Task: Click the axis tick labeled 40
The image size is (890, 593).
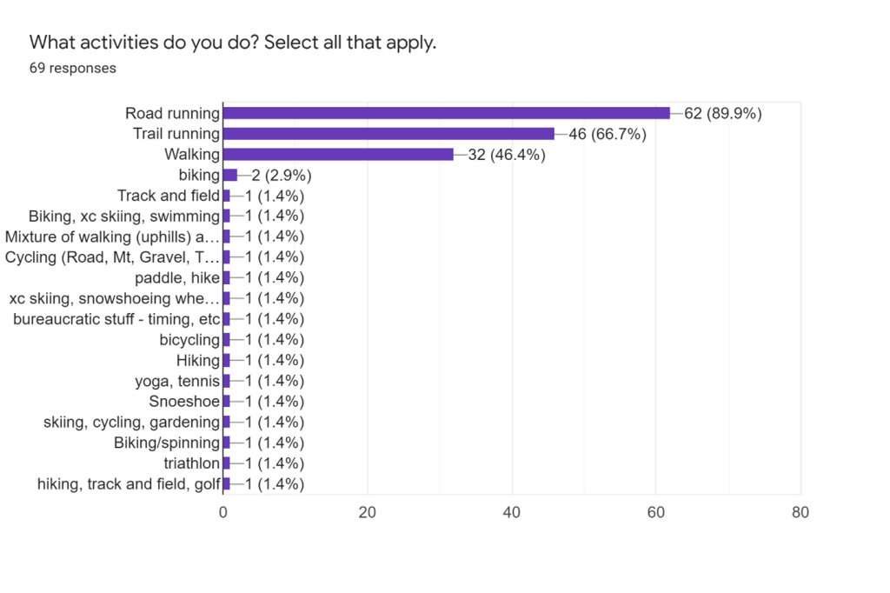Action: 511,512
